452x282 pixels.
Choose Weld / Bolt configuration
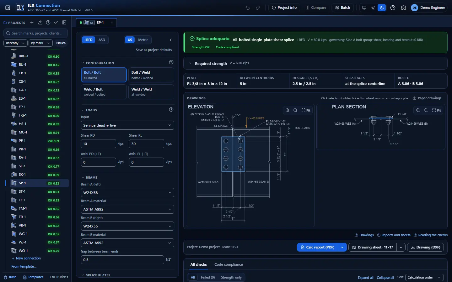[104, 92]
